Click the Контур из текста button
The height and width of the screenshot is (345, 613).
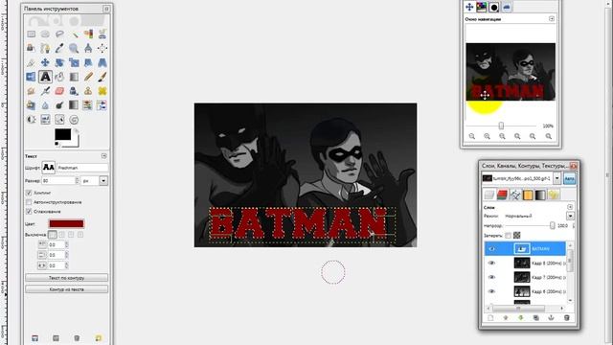pyautogui.click(x=66, y=289)
